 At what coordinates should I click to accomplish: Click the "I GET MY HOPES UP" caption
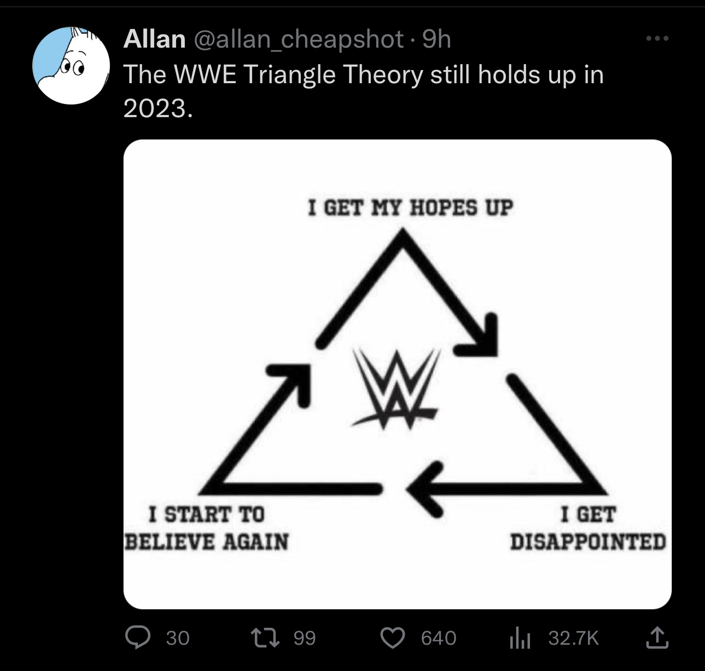(410, 208)
